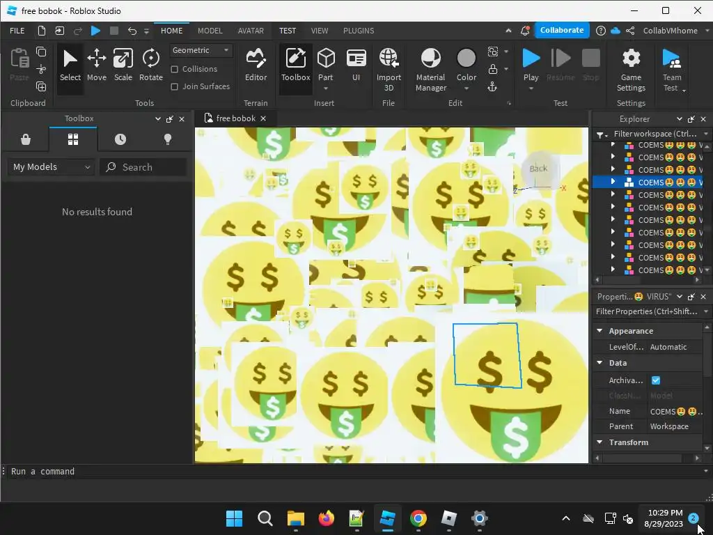Click the Lock tool icon

point(492,69)
